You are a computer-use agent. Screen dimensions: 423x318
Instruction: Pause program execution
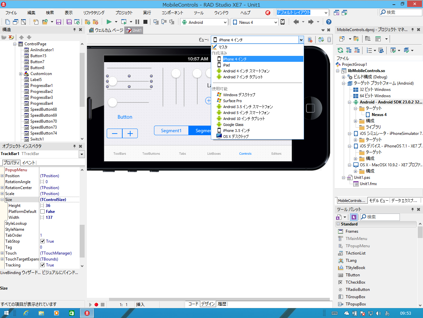pyautogui.click(x=137, y=22)
